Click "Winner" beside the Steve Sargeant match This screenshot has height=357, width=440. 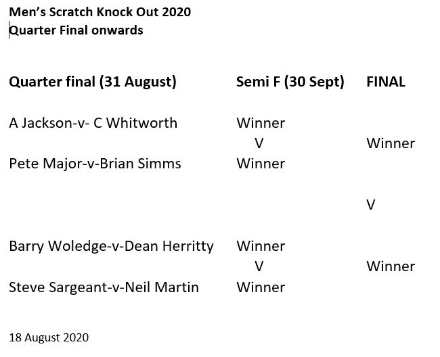tap(261, 287)
